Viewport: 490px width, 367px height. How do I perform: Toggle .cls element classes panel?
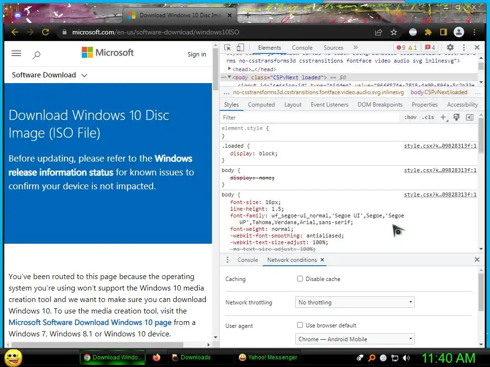428,118
